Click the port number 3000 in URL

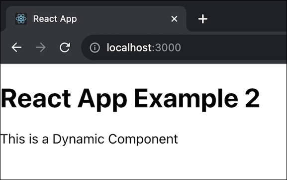click(x=168, y=47)
